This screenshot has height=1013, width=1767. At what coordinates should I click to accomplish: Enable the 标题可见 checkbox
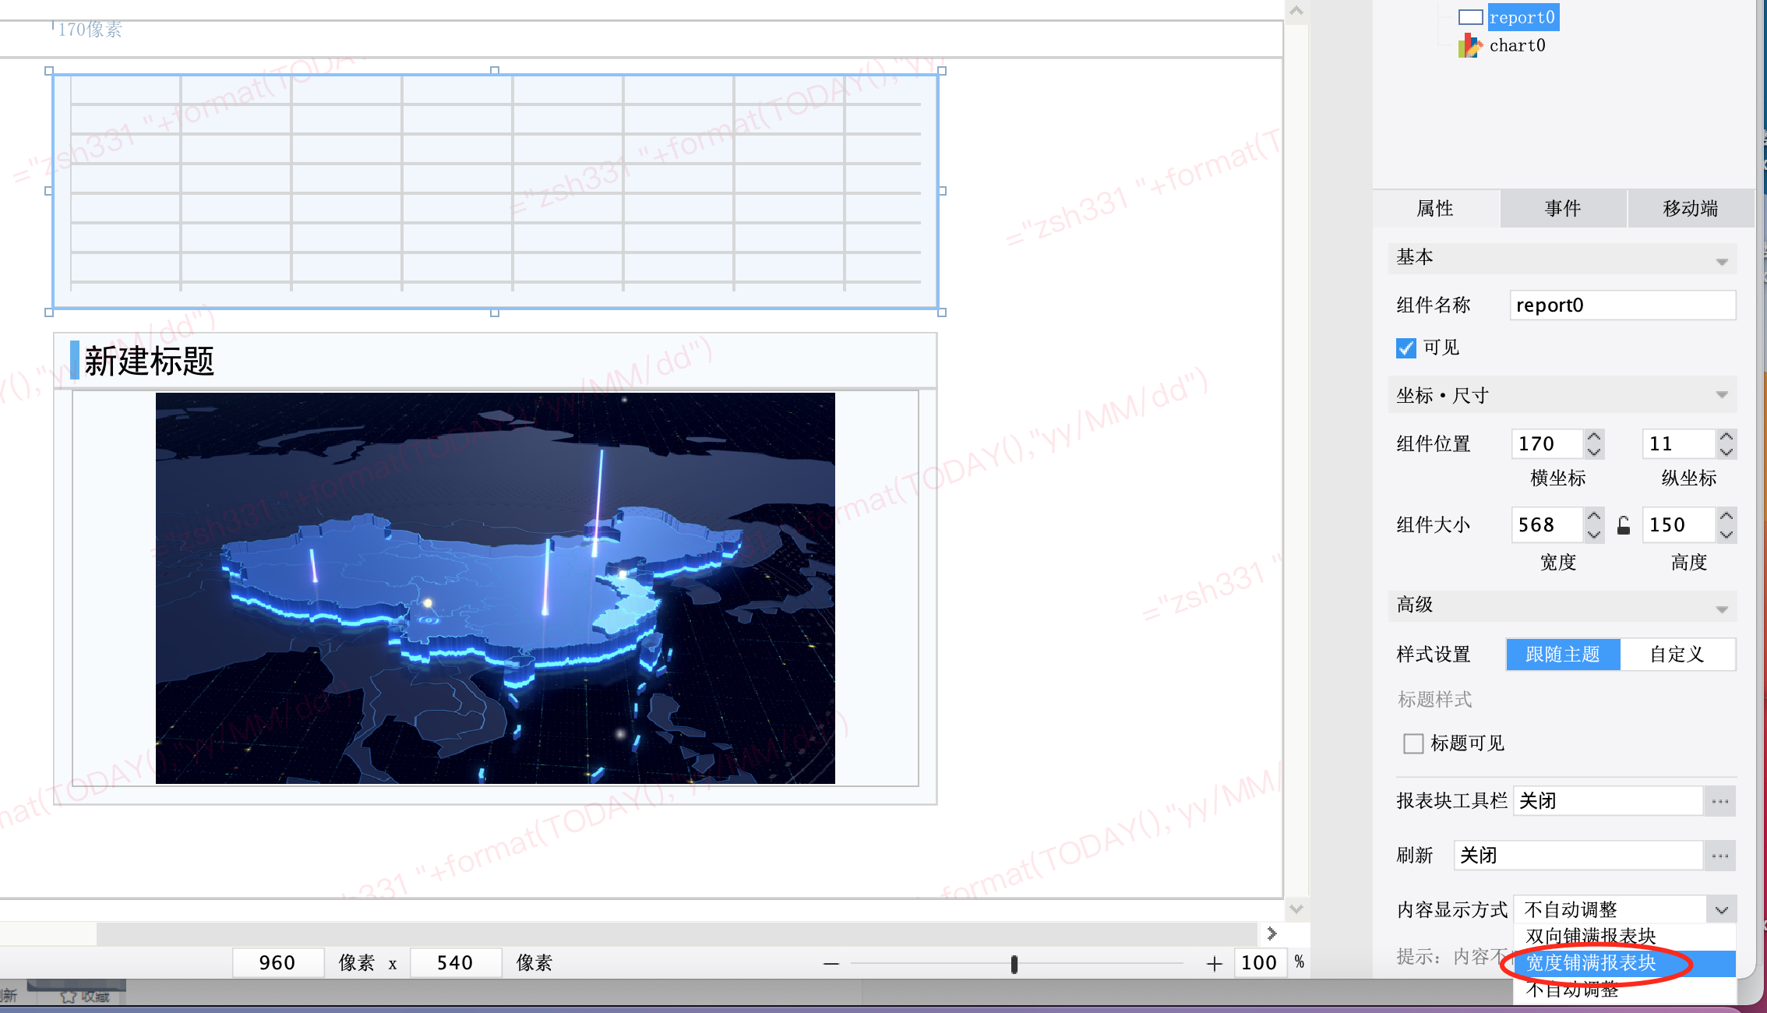pyautogui.click(x=1413, y=743)
